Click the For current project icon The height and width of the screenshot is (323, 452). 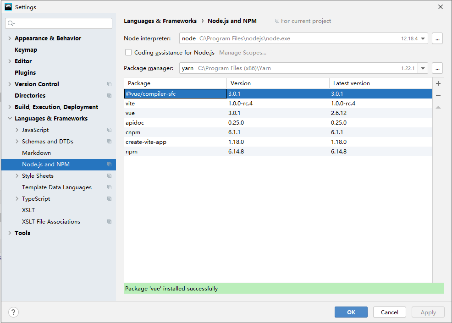coord(277,21)
